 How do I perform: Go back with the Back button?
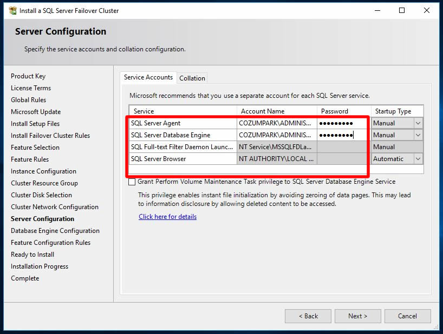308,316
